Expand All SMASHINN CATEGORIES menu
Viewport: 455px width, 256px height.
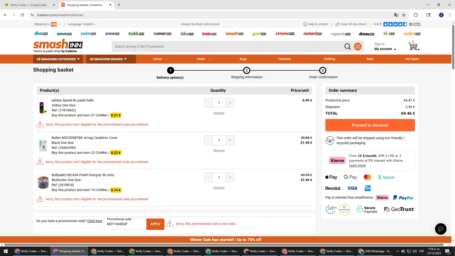[x=58, y=59]
